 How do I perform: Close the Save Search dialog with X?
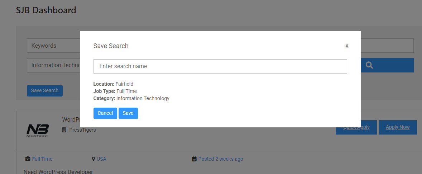click(x=347, y=46)
